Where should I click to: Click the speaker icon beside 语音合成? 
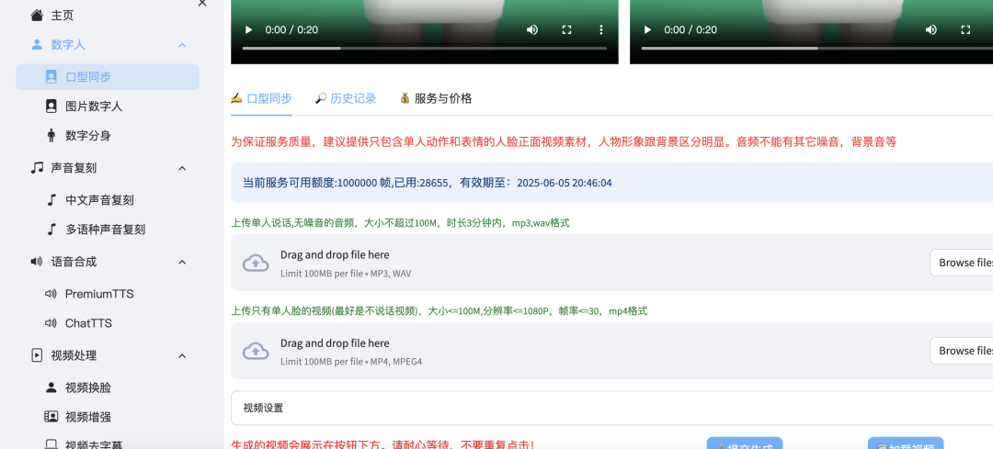tap(37, 261)
